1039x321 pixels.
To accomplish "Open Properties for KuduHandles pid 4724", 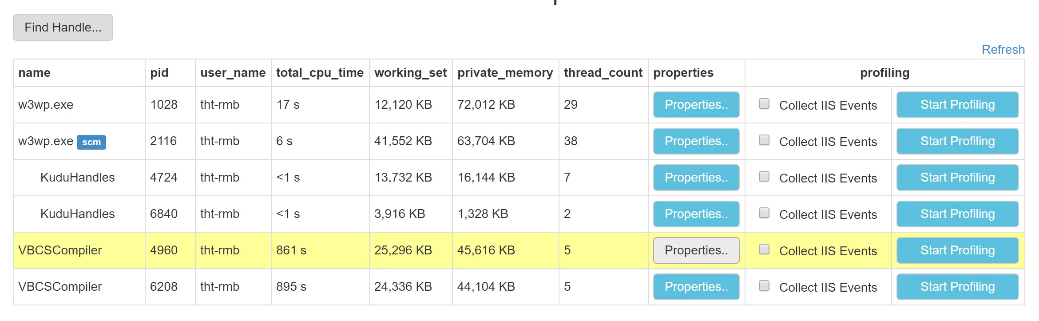I will click(696, 178).
